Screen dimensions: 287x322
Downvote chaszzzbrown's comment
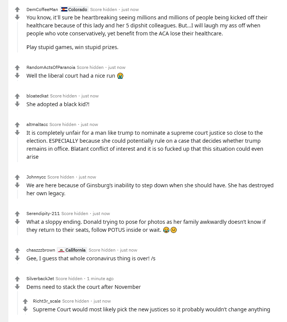coord(17,258)
